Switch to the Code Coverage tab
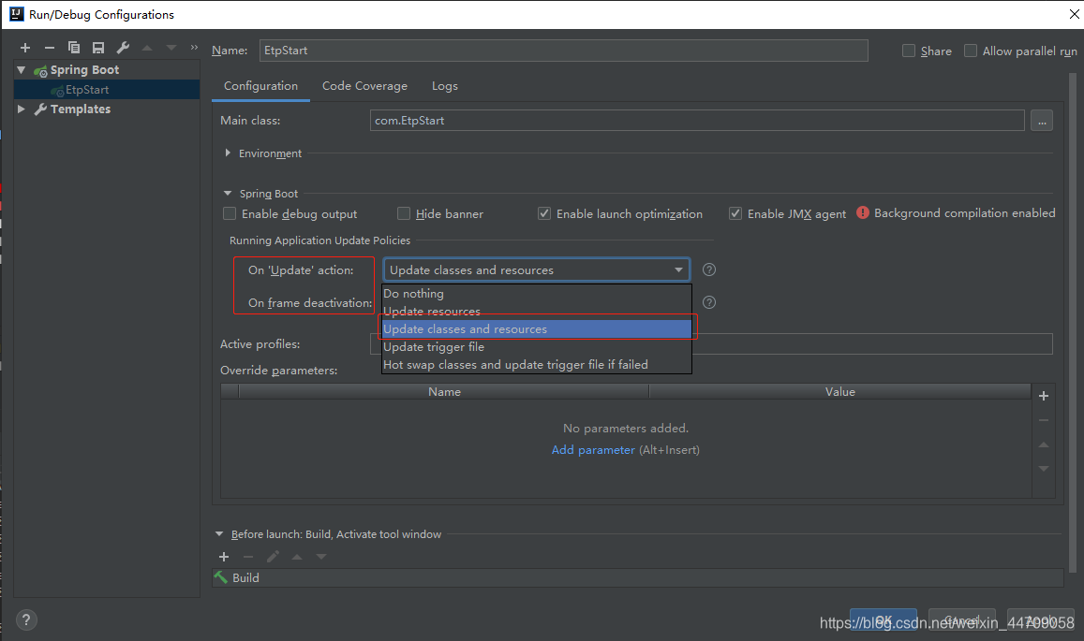Screen dimensions: 1084x641 point(364,85)
